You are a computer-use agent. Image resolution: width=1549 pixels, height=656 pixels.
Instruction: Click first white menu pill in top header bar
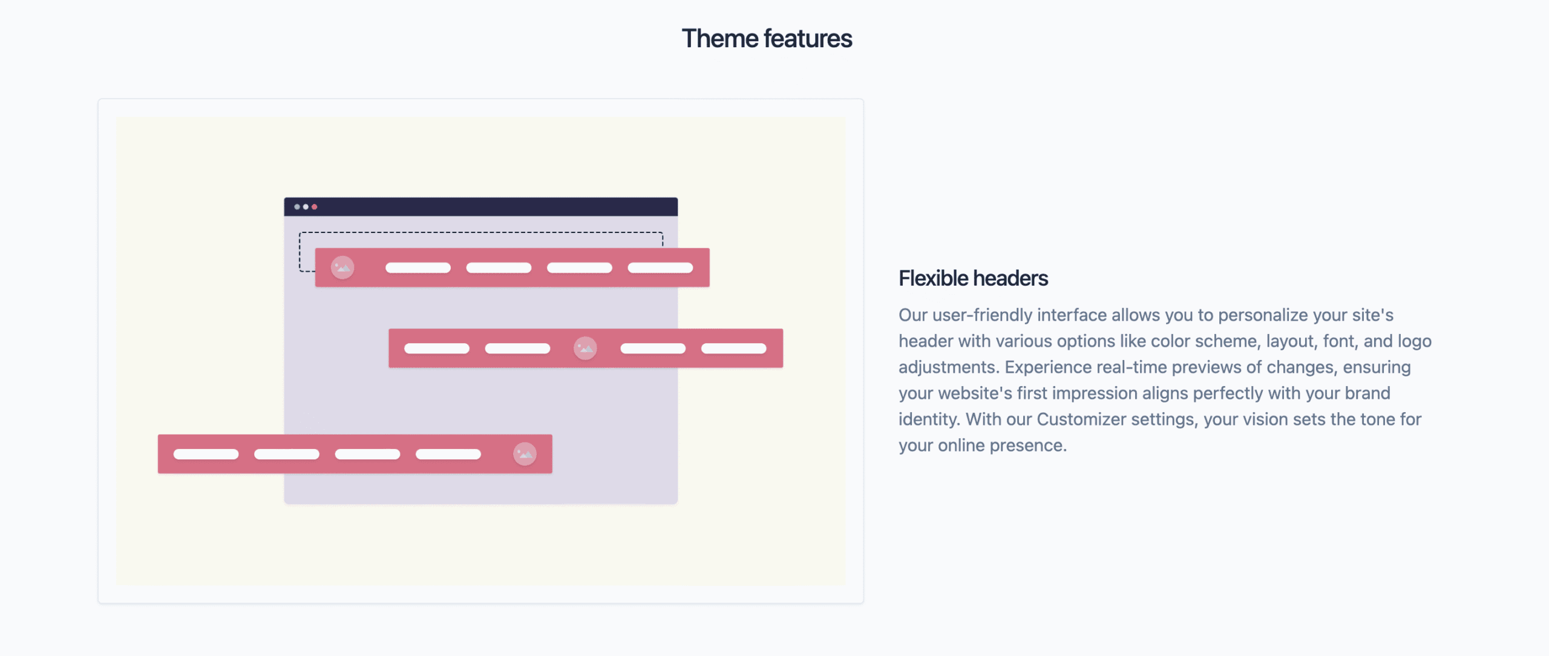coord(418,268)
